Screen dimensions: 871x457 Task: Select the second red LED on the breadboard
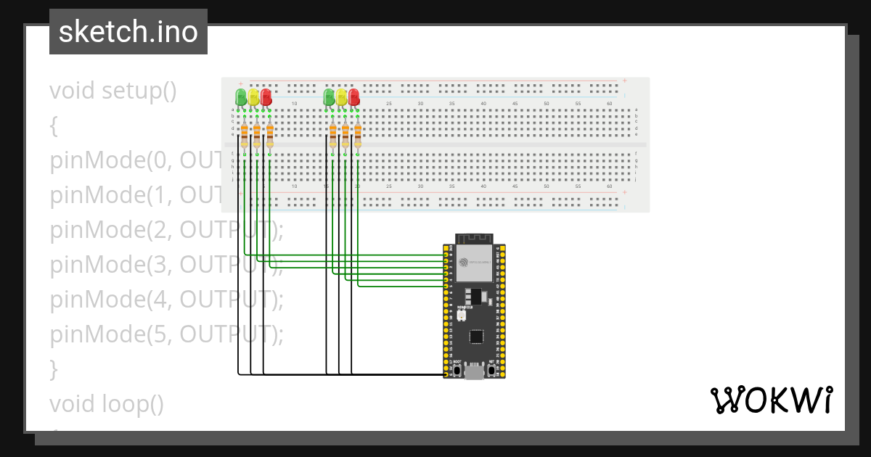coord(353,97)
